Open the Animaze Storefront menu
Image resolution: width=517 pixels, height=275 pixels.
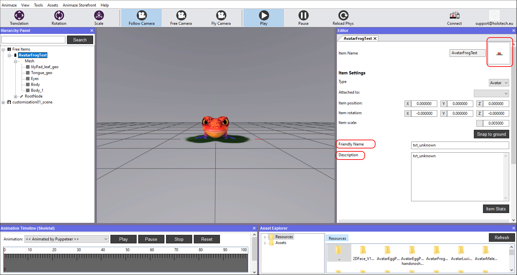pos(79,5)
